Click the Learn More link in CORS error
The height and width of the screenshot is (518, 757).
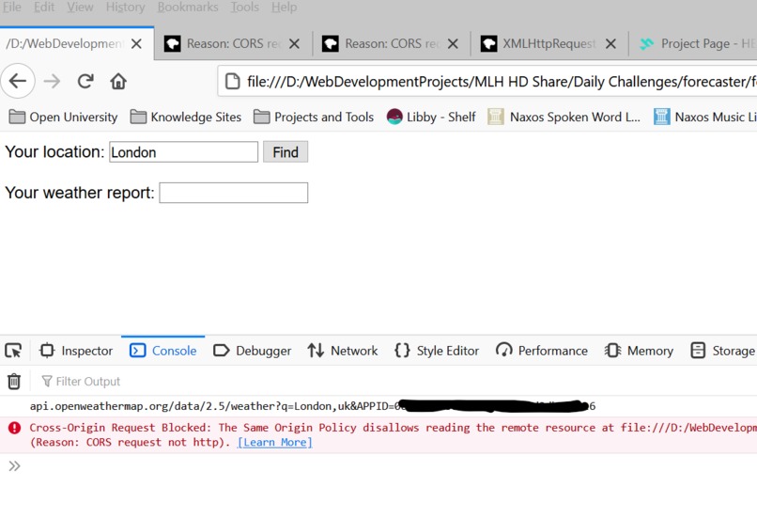tap(274, 442)
